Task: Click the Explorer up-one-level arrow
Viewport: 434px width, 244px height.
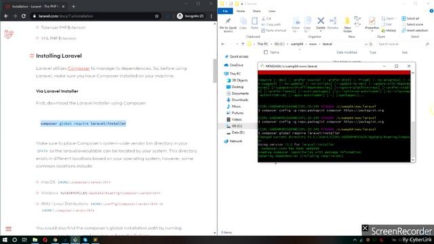Action: 243,44
